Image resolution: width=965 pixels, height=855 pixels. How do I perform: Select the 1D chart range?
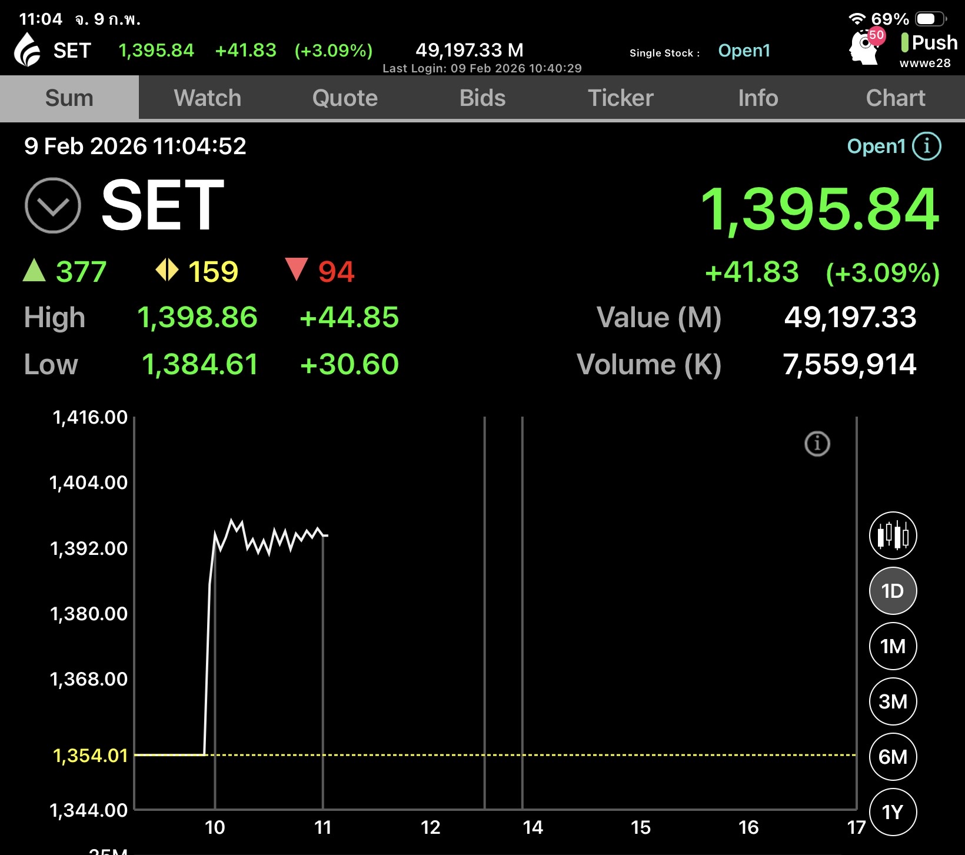[x=893, y=591]
